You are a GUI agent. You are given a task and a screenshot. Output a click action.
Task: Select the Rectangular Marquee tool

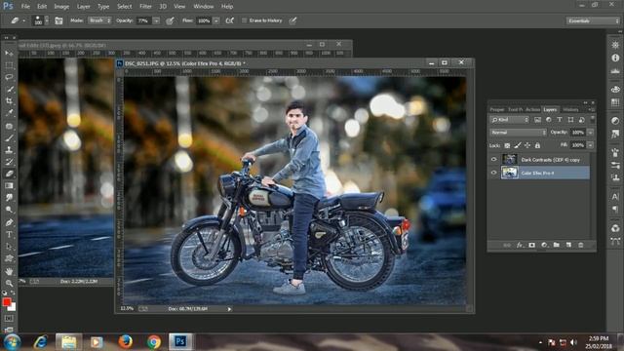(x=9, y=65)
